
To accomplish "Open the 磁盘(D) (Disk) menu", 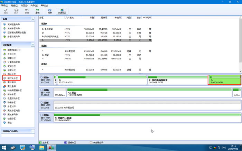I will point(13,6).
